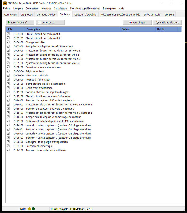Open the Langage menu
Screen dimensions: 187x213
tap(18, 9)
